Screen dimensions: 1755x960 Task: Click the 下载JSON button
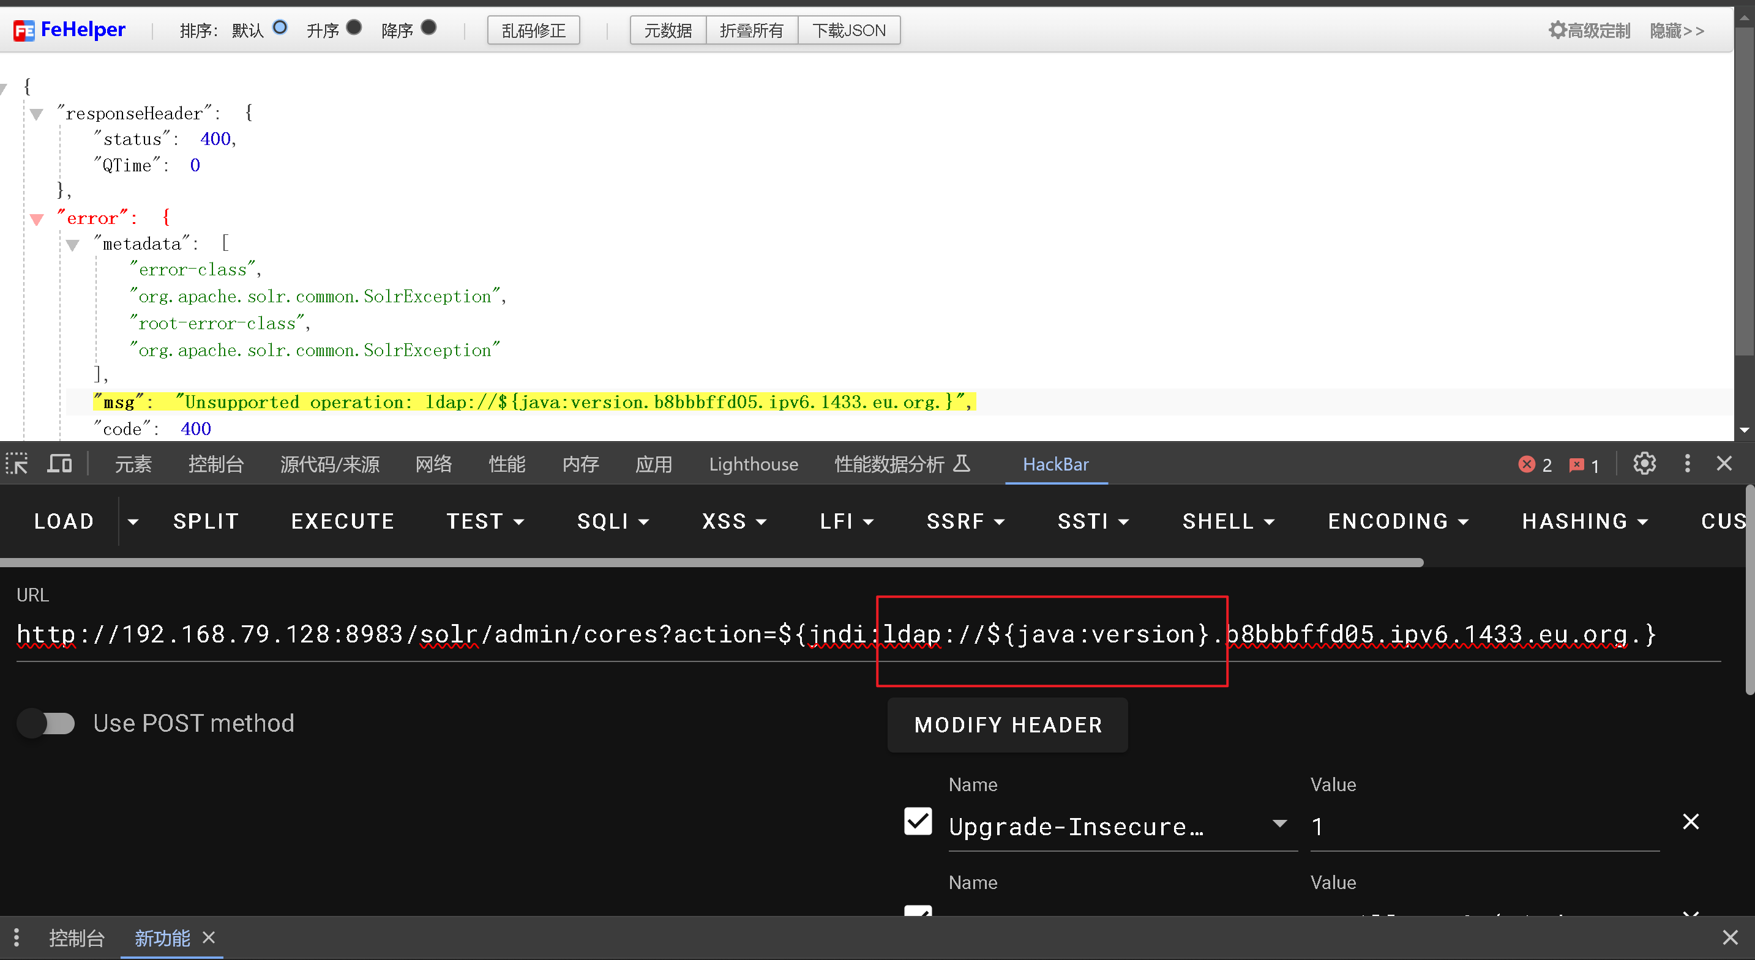848,31
